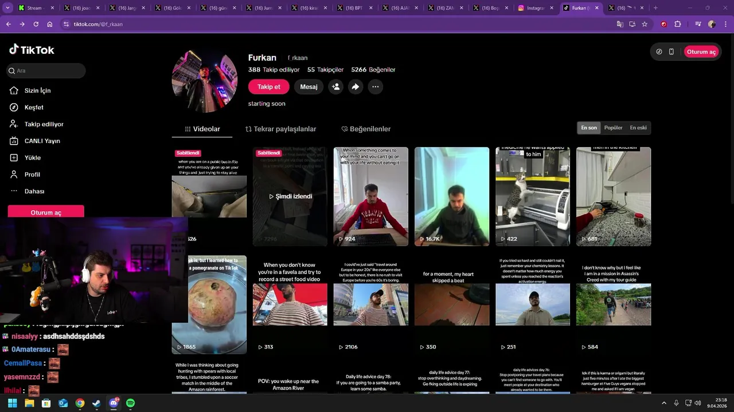The width and height of the screenshot is (734, 412).
Task: Open heart skipped a beat video
Action: (x=452, y=304)
